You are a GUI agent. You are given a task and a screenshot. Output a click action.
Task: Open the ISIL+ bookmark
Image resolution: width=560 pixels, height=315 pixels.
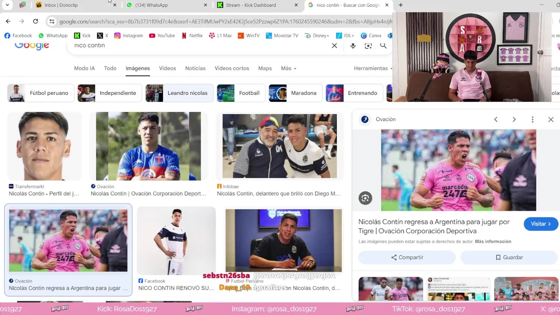pyautogui.click(x=345, y=35)
